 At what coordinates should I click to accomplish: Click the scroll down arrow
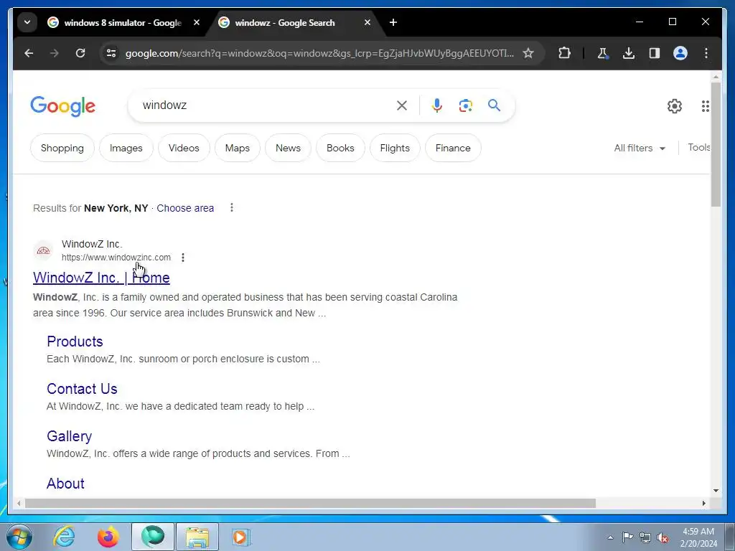click(x=716, y=491)
